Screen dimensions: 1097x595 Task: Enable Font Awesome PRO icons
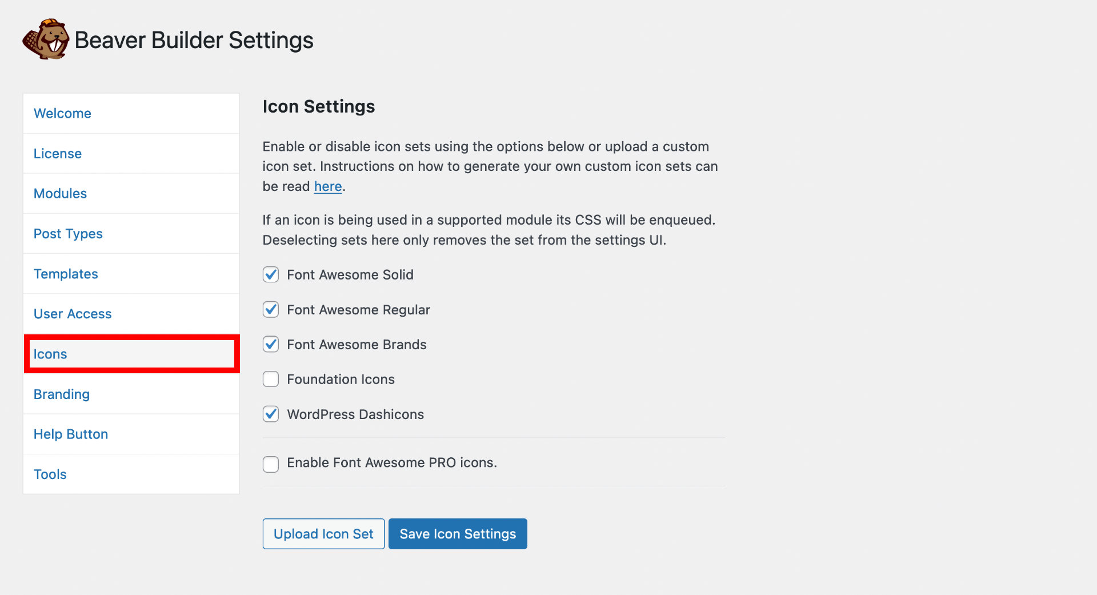(x=270, y=464)
